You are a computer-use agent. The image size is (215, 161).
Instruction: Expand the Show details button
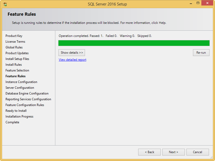click(x=72, y=53)
